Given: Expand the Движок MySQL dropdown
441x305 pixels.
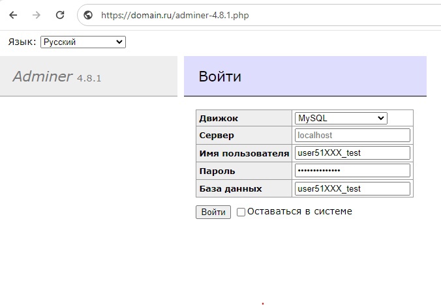Looking at the screenshot, I should [341, 118].
